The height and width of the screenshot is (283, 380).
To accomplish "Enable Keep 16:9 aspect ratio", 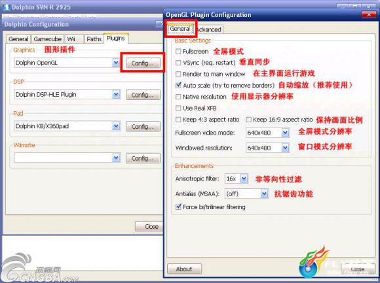I will pyautogui.click(x=248, y=120).
